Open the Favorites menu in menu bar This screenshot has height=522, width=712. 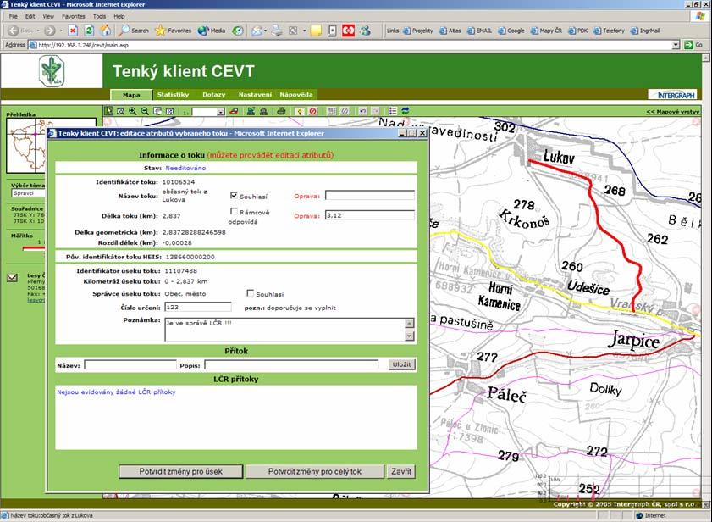point(74,16)
